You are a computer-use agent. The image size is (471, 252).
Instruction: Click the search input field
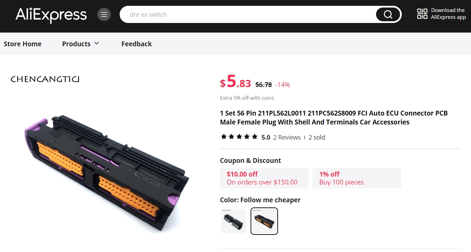(247, 15)
